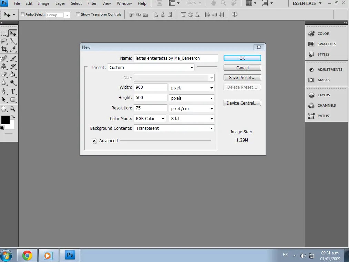The height and width of the screenshot is (262, 349).
Task: Open the Auto-Select Group dropdown
Action: (58, 15)
